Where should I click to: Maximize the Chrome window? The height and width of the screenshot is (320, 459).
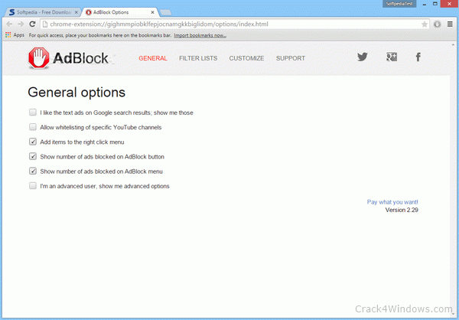pyautogui.click(x=435, y=4)
